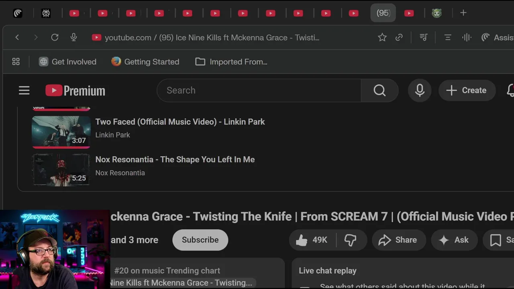
Task: Save the video with bookmark icon
Action: (x=498, y=240)
